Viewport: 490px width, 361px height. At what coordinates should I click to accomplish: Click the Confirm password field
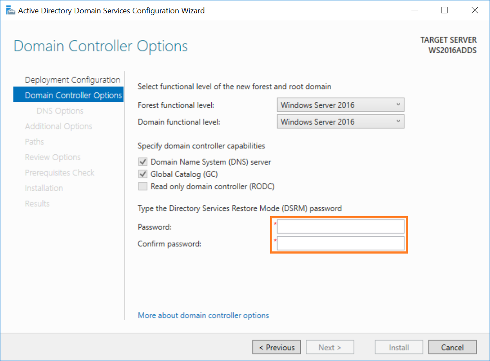(x=340, y=243)
